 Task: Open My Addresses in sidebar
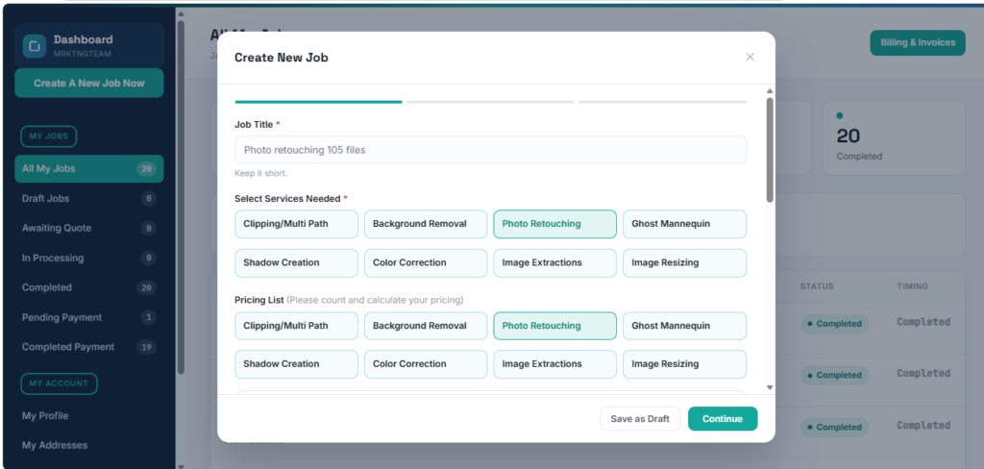[89, 445]
